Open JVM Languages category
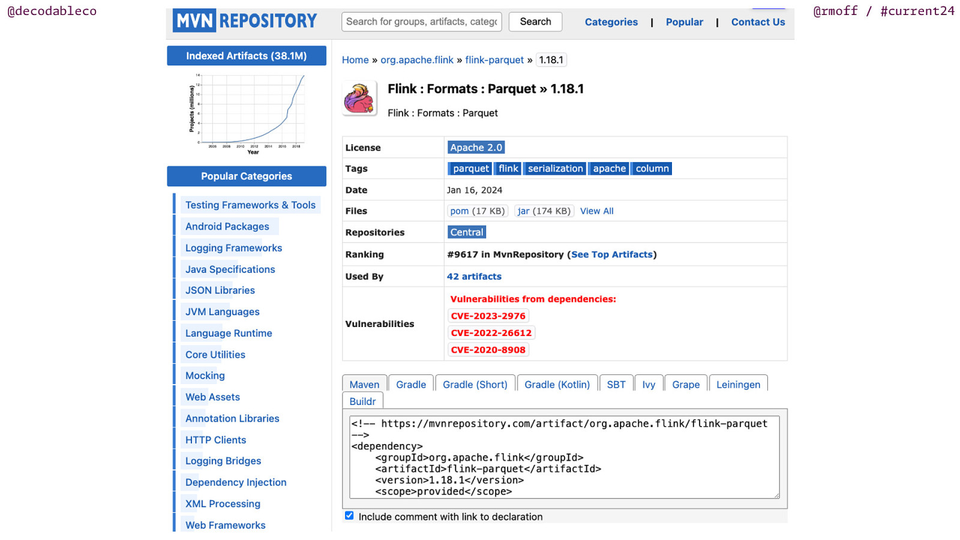This screenshot has width=960, height=540. click(222, 312)
